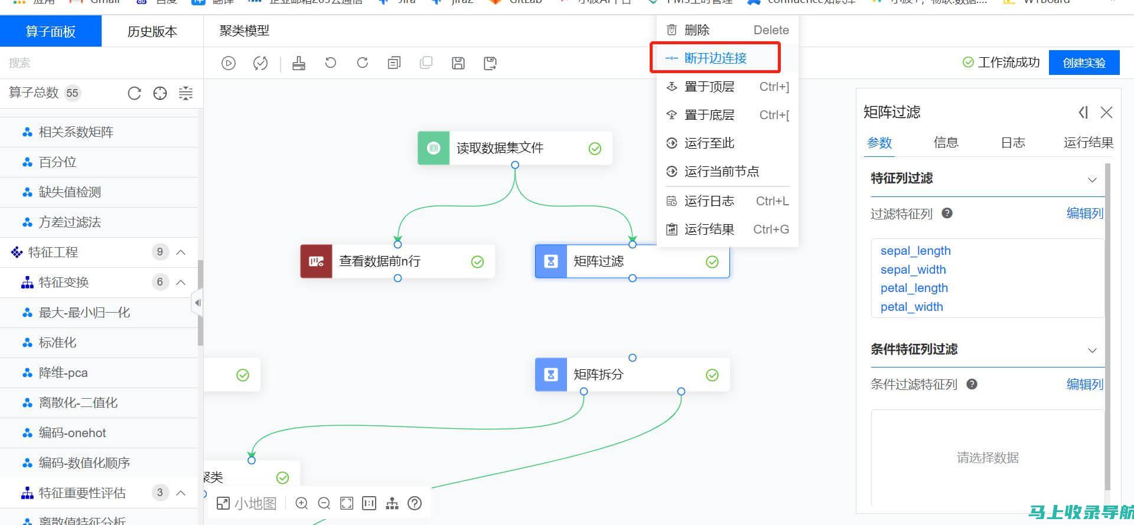Viewport: 1134px width, 525px height.
Task: Collapse the 特征变换 subcategory
Action: pos(181,283)
